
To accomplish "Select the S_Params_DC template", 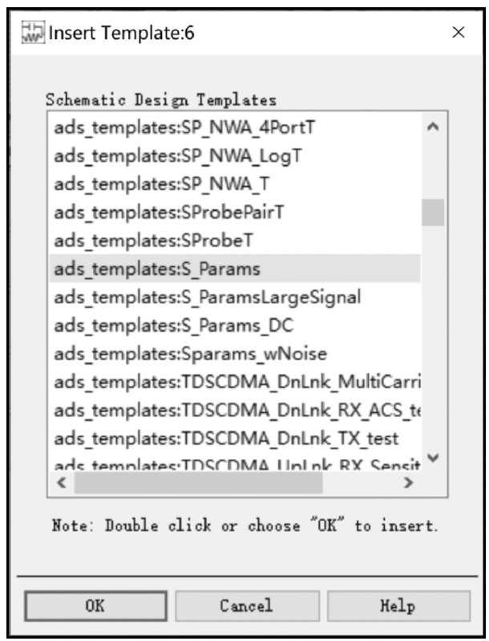I will point(235,326).
